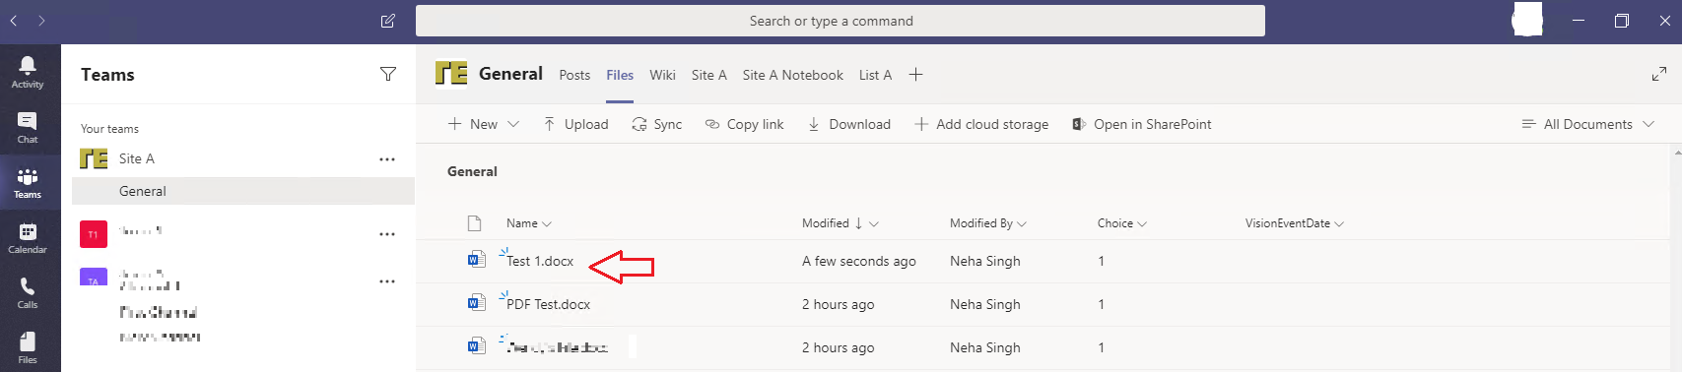1682x372 pixels.
Task: Start a new chat with compose icon
Action: click(388, 21)
